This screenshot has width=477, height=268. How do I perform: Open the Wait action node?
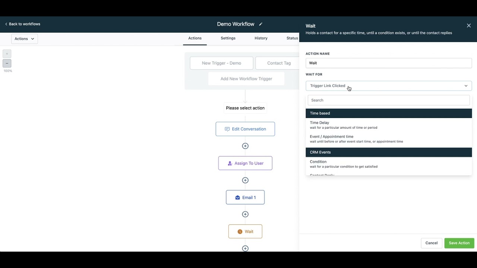[x=245, y=232]
